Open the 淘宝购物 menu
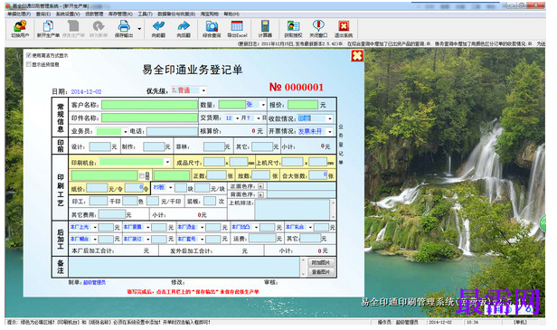 (x=209, y=14)
